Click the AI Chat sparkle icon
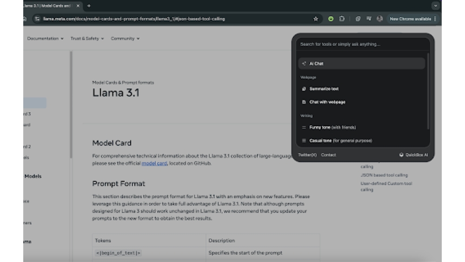This screenshot has width=465, height=262. (x=304, y=63)
